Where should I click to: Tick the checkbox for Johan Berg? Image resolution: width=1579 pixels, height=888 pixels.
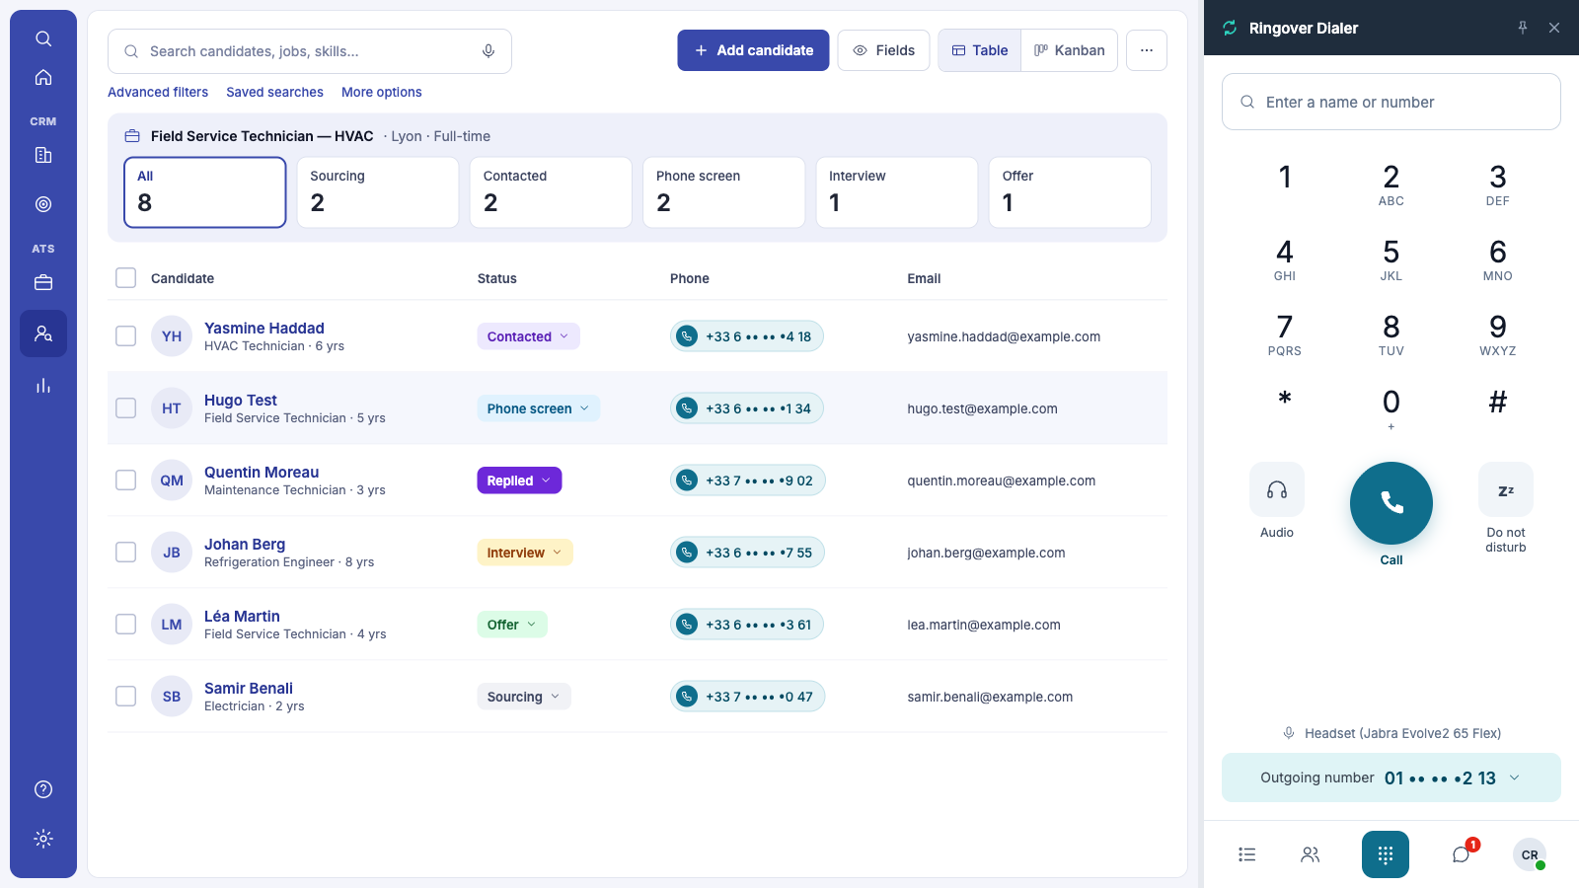125,552
